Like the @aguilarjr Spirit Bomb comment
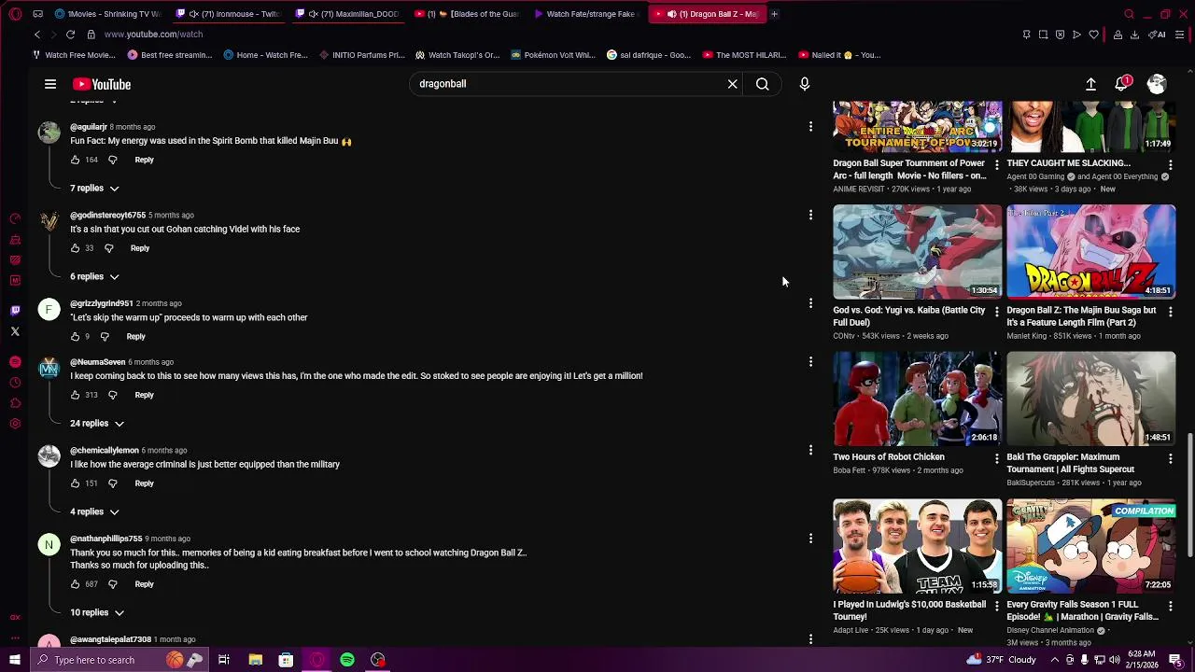The height and width of the screenshot is (672, 1195). (76, 160)
